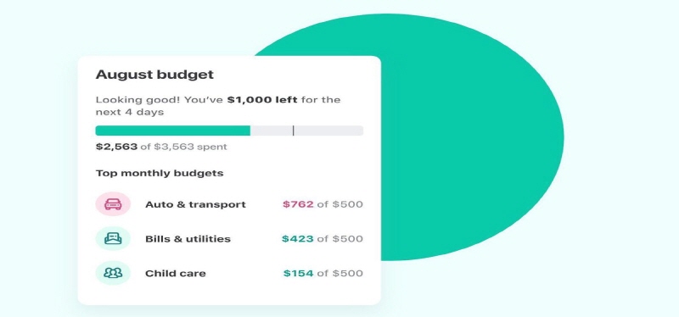Click "of $3,563 spent" text
679x317 pixels.
point(183,147)
